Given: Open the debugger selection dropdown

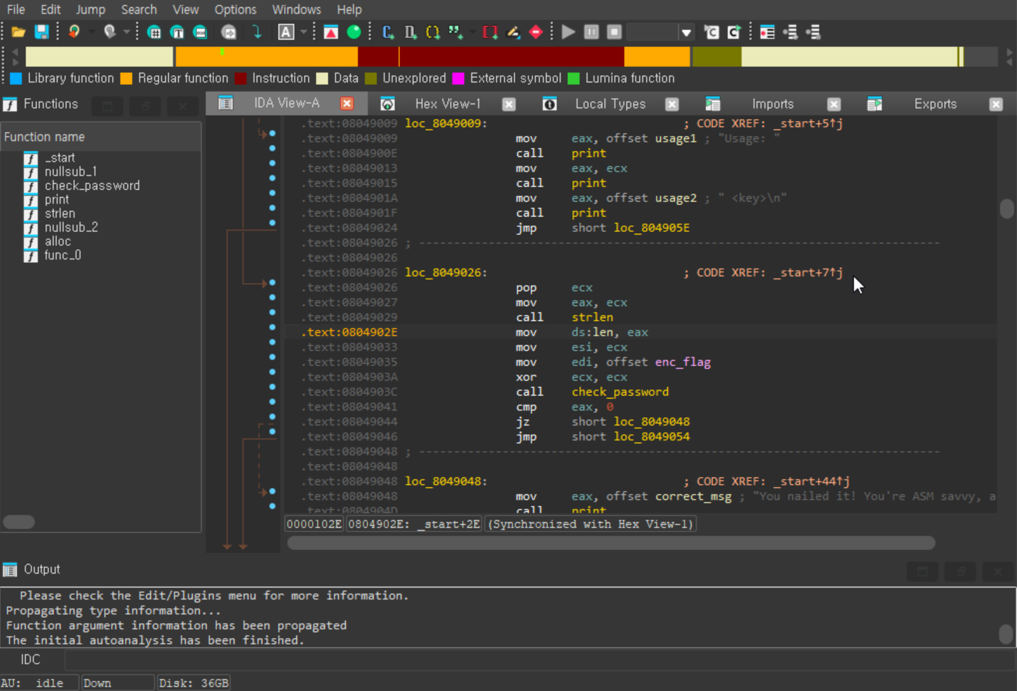Looking at the screenshot, I should click(686, 33).
